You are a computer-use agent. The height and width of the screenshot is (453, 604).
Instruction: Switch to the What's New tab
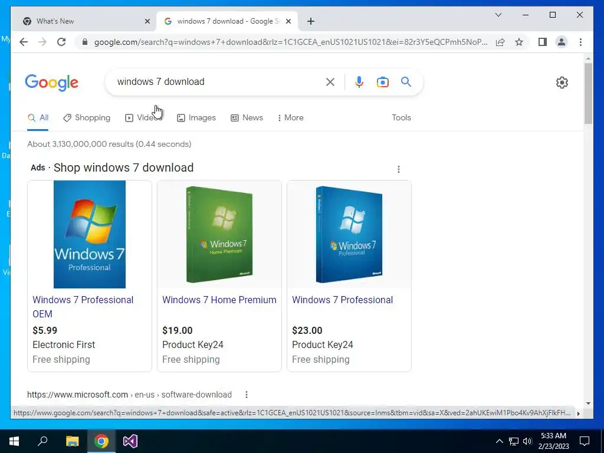tap(83, 21)
